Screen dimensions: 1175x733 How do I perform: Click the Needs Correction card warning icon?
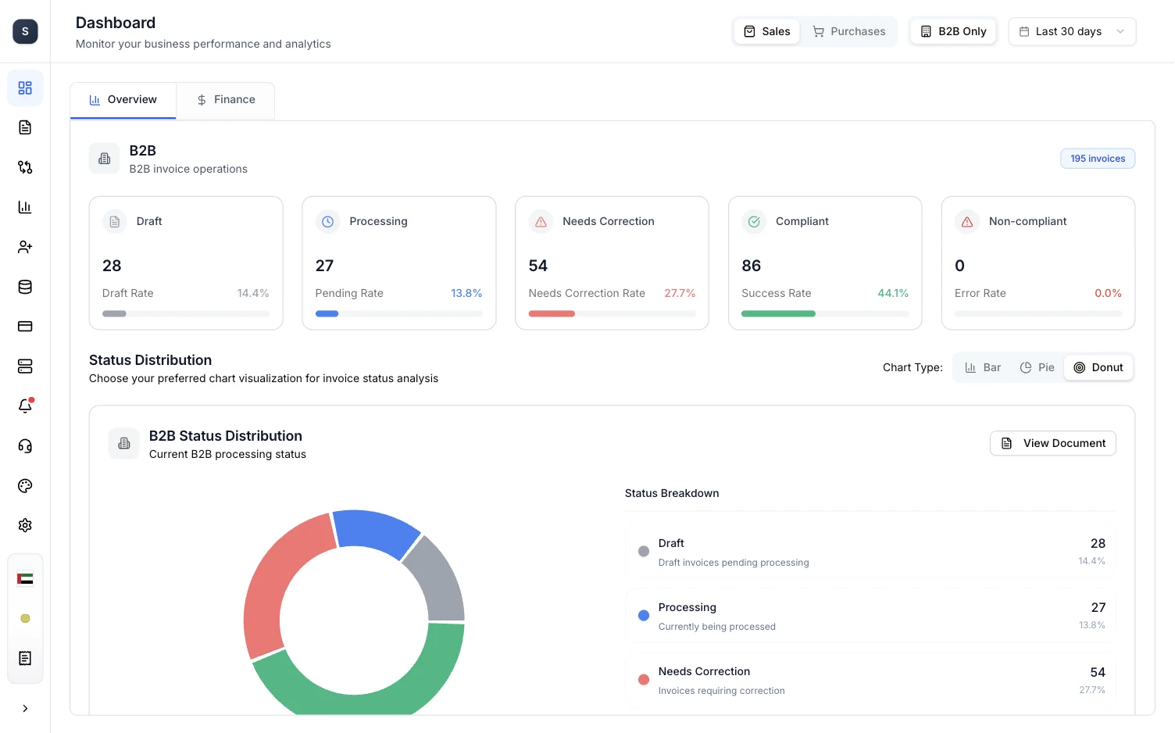541,222
